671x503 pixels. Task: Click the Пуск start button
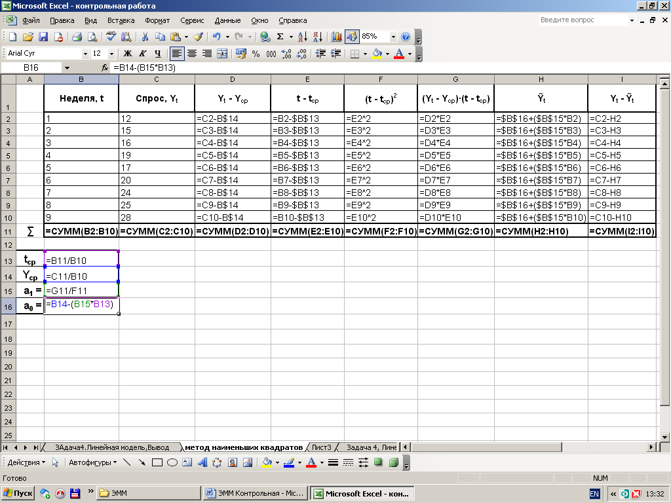[18, 493]
